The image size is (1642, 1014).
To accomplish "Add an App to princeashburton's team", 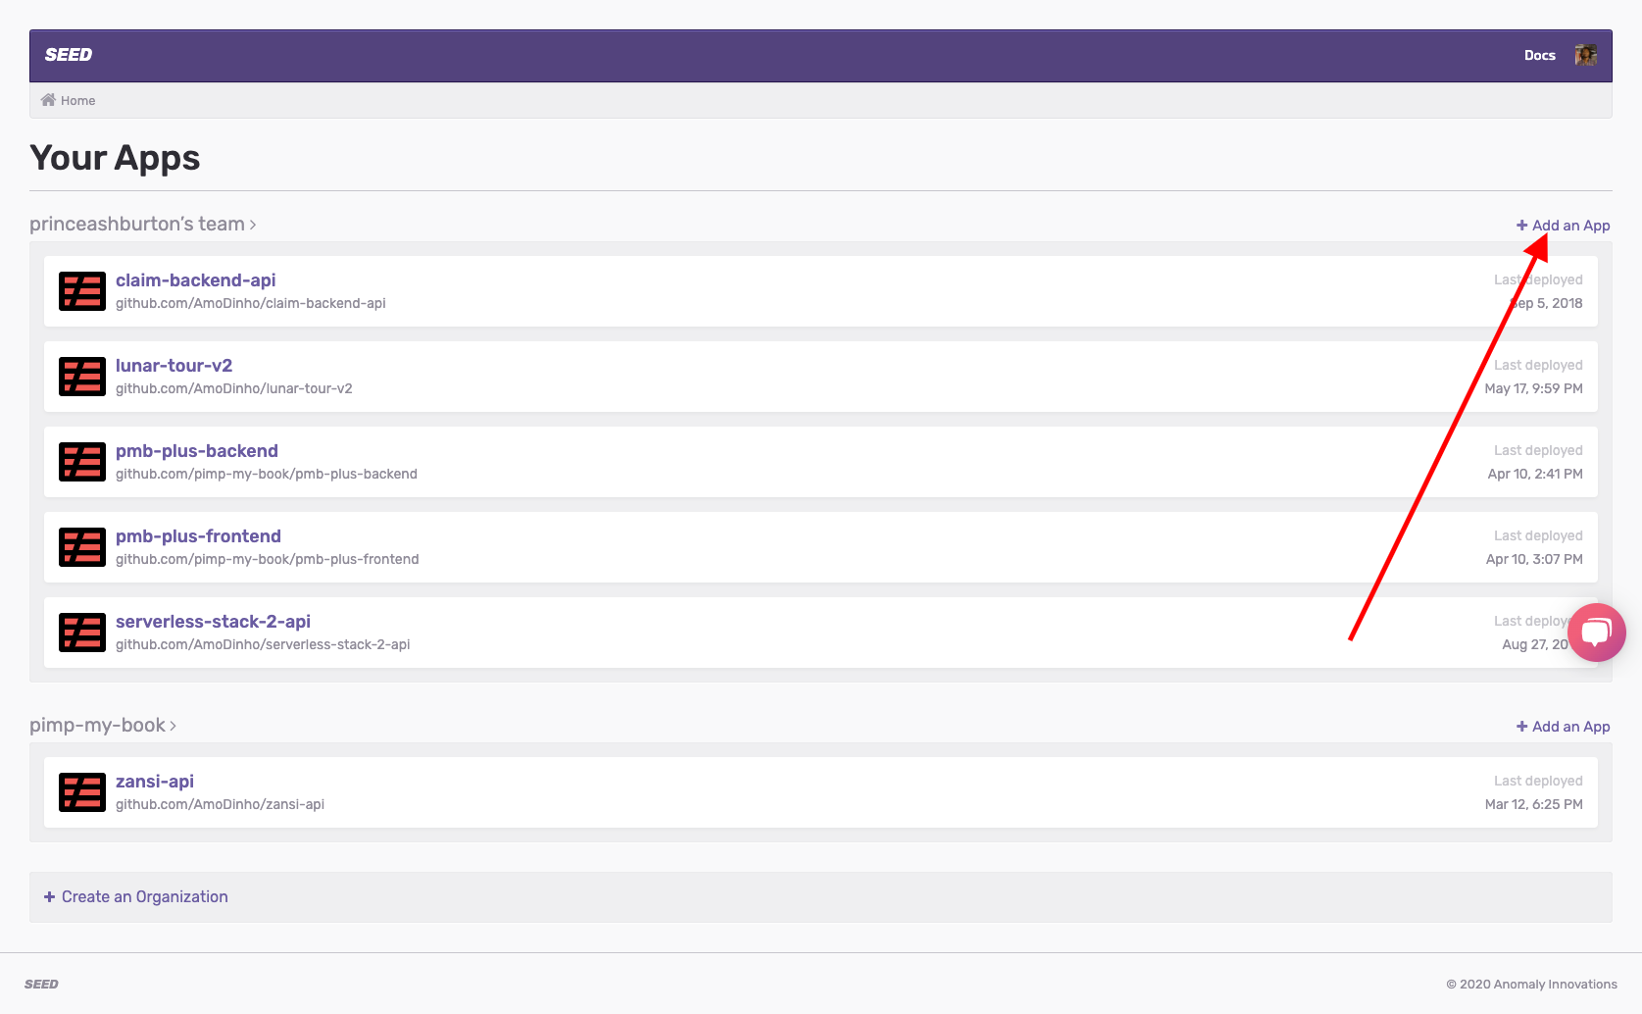I will pyautogui.click(x=1563, y=226).
